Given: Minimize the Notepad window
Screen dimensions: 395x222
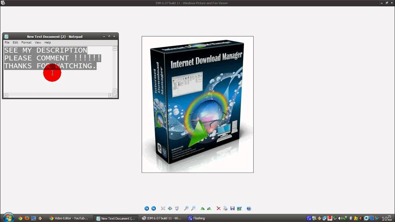Looking at the screenshot, I should [x=104, y=36].
